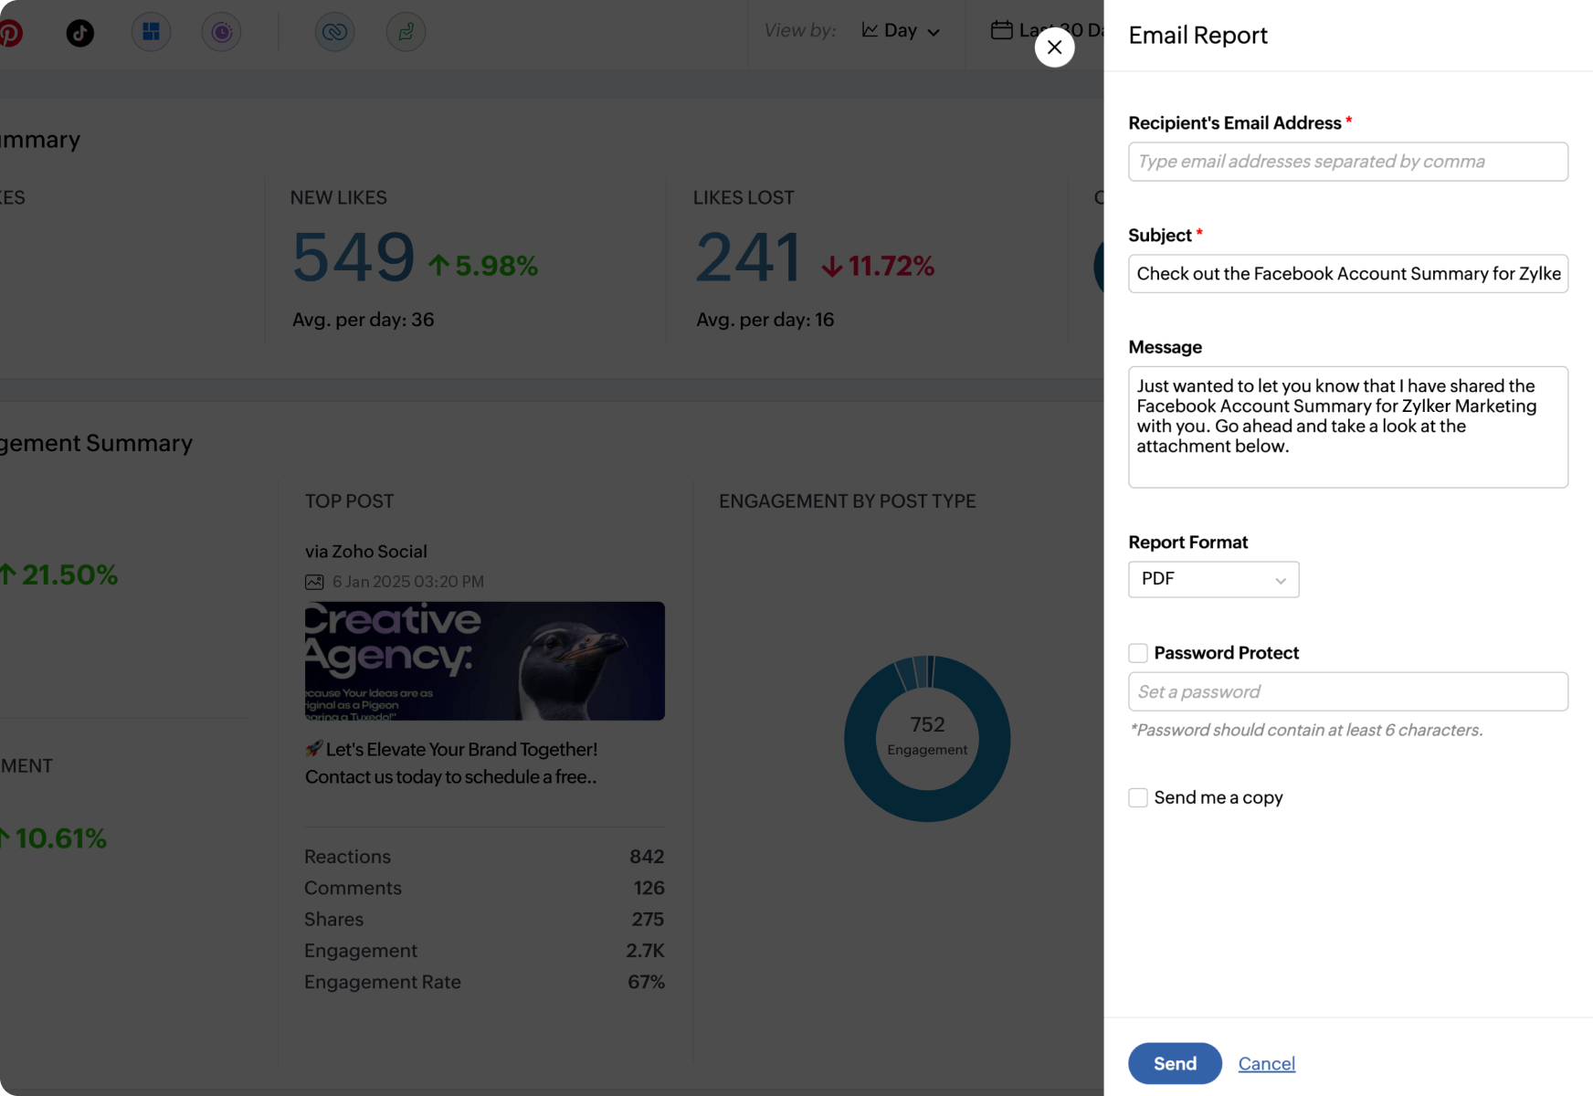Open the TikTok channel icon
The width and height of the screenshot is (1593, 1096).
click(x=80, y=33)
